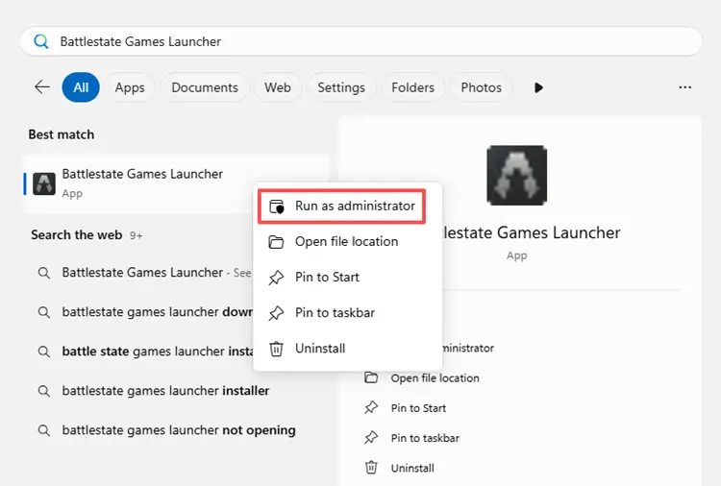Image resolution: width=721 pixels, height=486 pixels.
Task: Open the three-dot more options menu
Action: coord(685,87)
